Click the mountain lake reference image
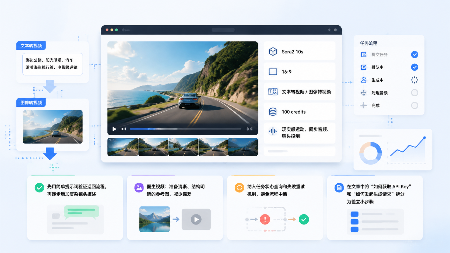This screenshot has width=450, height=253. tap(154, 219)
